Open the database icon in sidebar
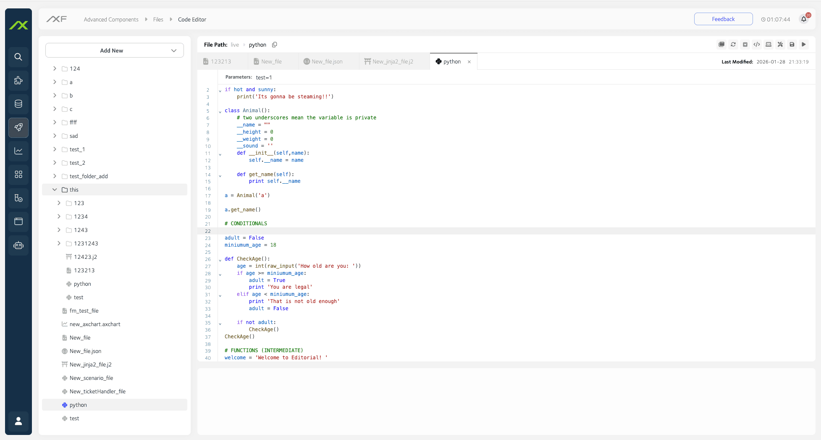The height and width of the screenshot is (440, 821). [x=18, y=104]
